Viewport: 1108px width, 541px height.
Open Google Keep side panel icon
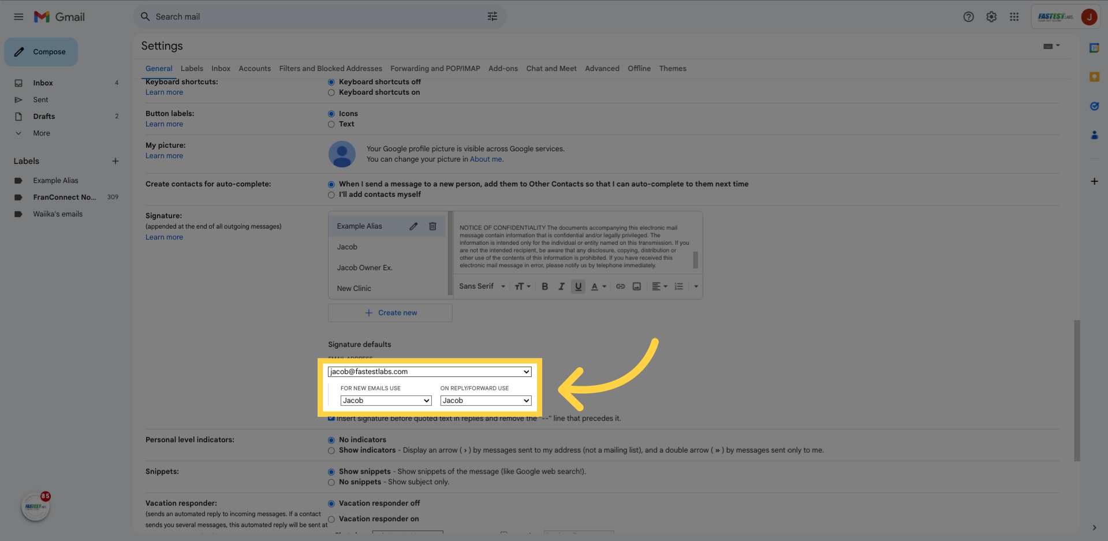[1094, 77]
